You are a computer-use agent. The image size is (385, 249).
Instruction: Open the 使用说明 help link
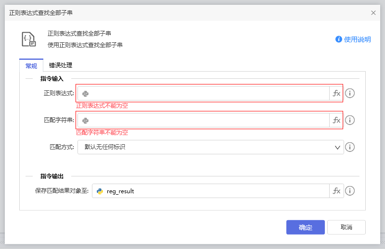point(353,39)
